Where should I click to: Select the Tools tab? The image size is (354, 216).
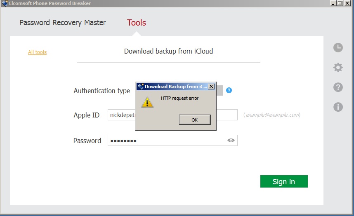[x=137, y=23]
